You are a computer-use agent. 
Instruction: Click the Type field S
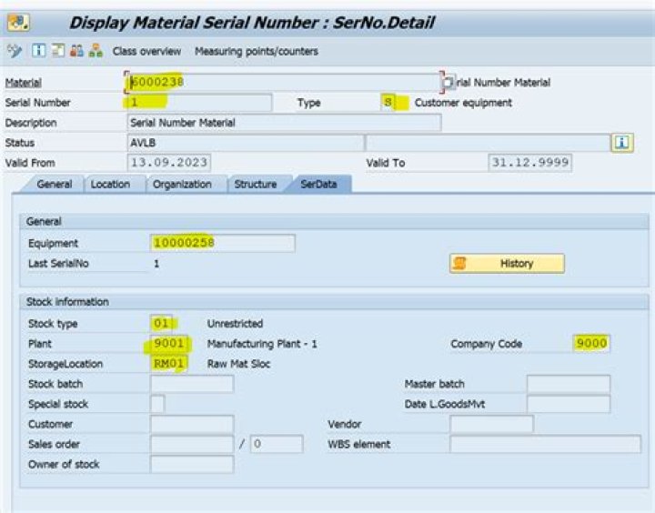pyautogui.click(x=388, y=103)
